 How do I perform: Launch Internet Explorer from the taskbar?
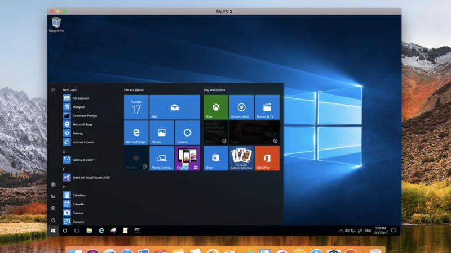point(101,231)
